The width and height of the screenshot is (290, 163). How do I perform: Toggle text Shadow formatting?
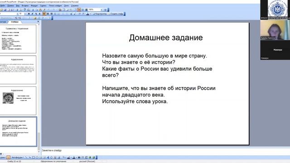tap(39, 14)
